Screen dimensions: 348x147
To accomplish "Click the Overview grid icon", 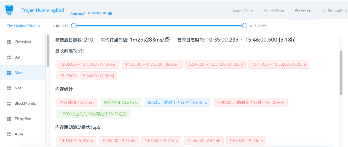I will (x=9, y=42).
